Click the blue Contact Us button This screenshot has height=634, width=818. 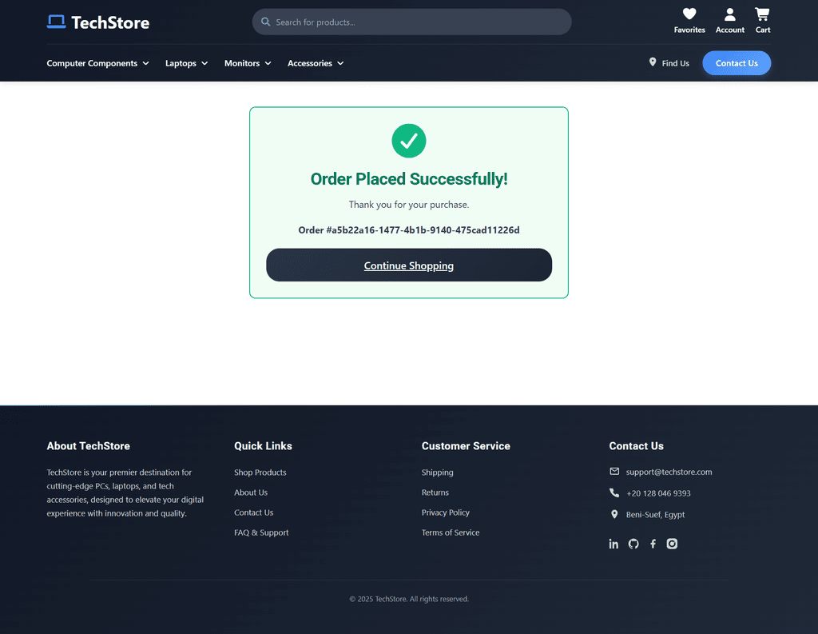click(736, 63)
